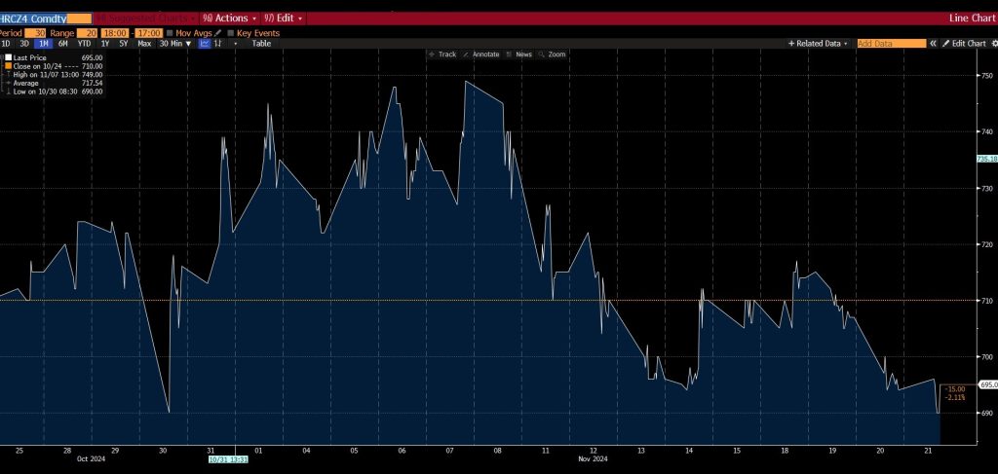Click the Track crosshair tool

coord(442,55)
